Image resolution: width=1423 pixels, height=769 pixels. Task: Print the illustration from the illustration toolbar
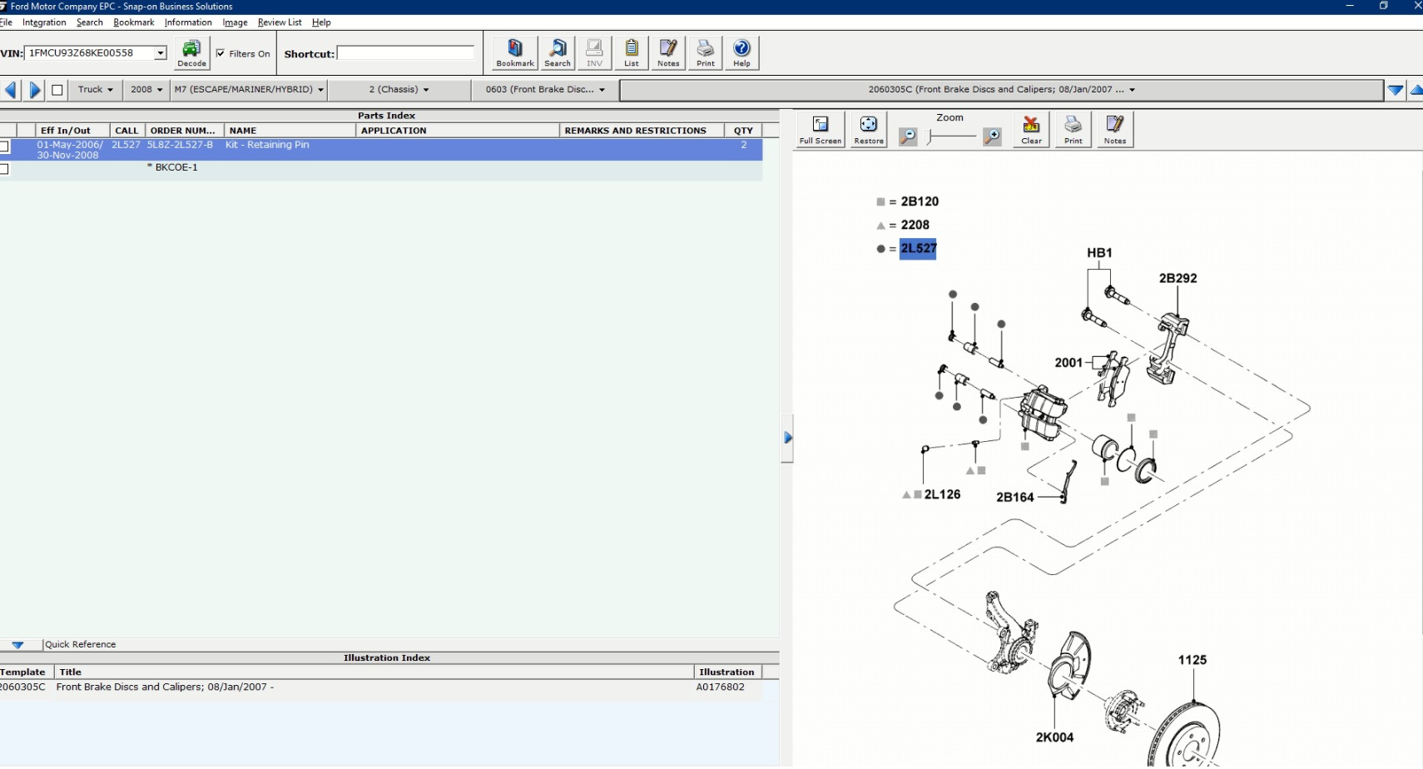click(x=1073, y=130)
